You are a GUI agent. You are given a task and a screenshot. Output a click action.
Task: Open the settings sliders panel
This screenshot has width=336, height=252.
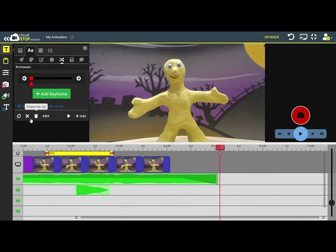point(6,72)
